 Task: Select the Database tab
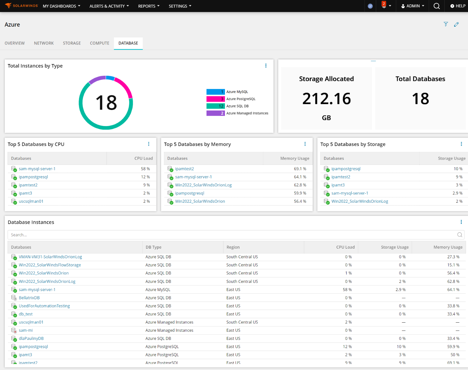click(x=128, y=43)
